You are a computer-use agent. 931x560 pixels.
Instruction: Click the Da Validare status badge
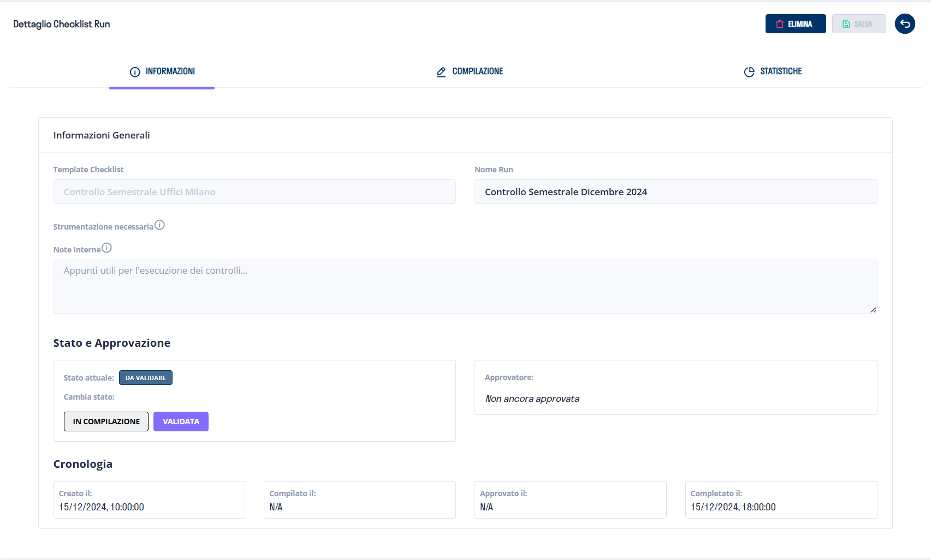click(146, 378)
